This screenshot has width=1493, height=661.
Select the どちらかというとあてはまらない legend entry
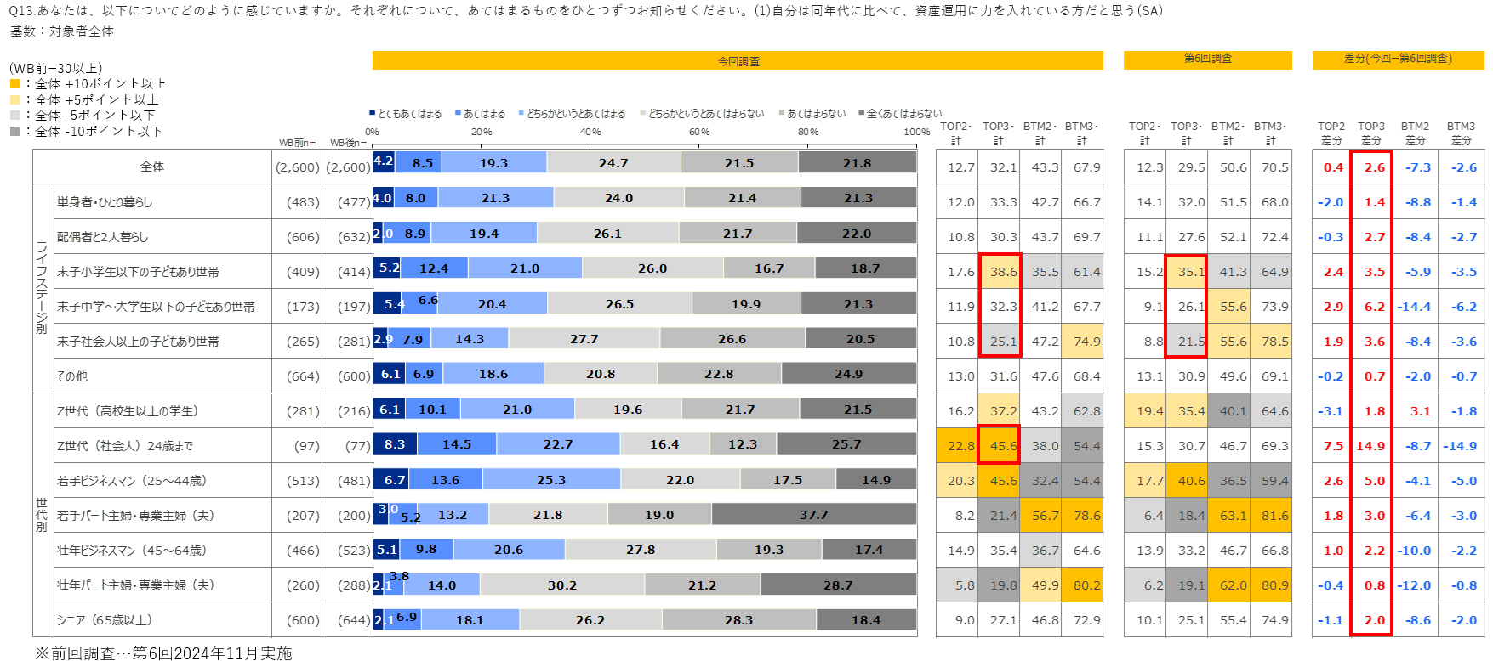706,114
